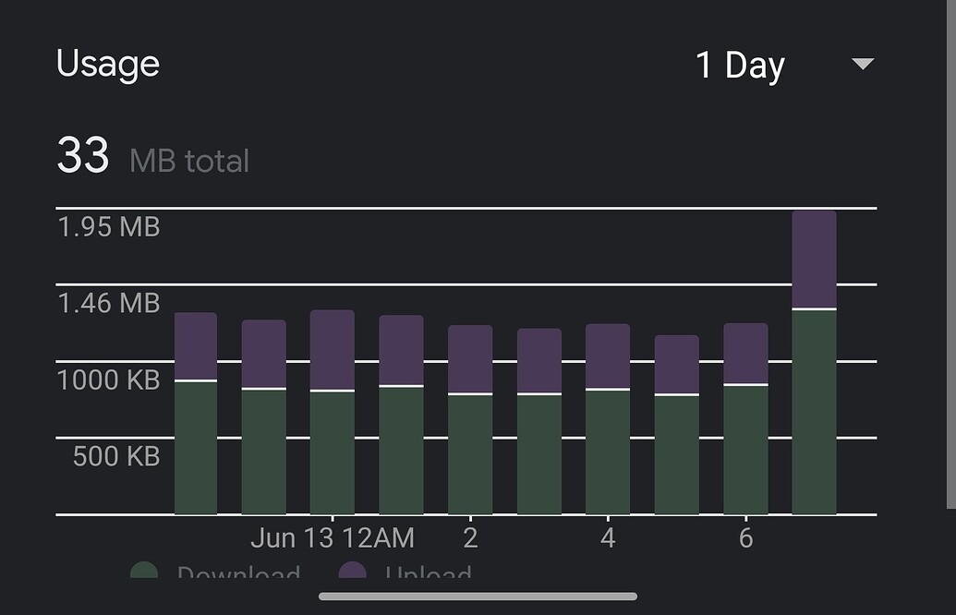Click the dropdown arrow beside 1 Day
Screen dimensions: 956x615
862,65
